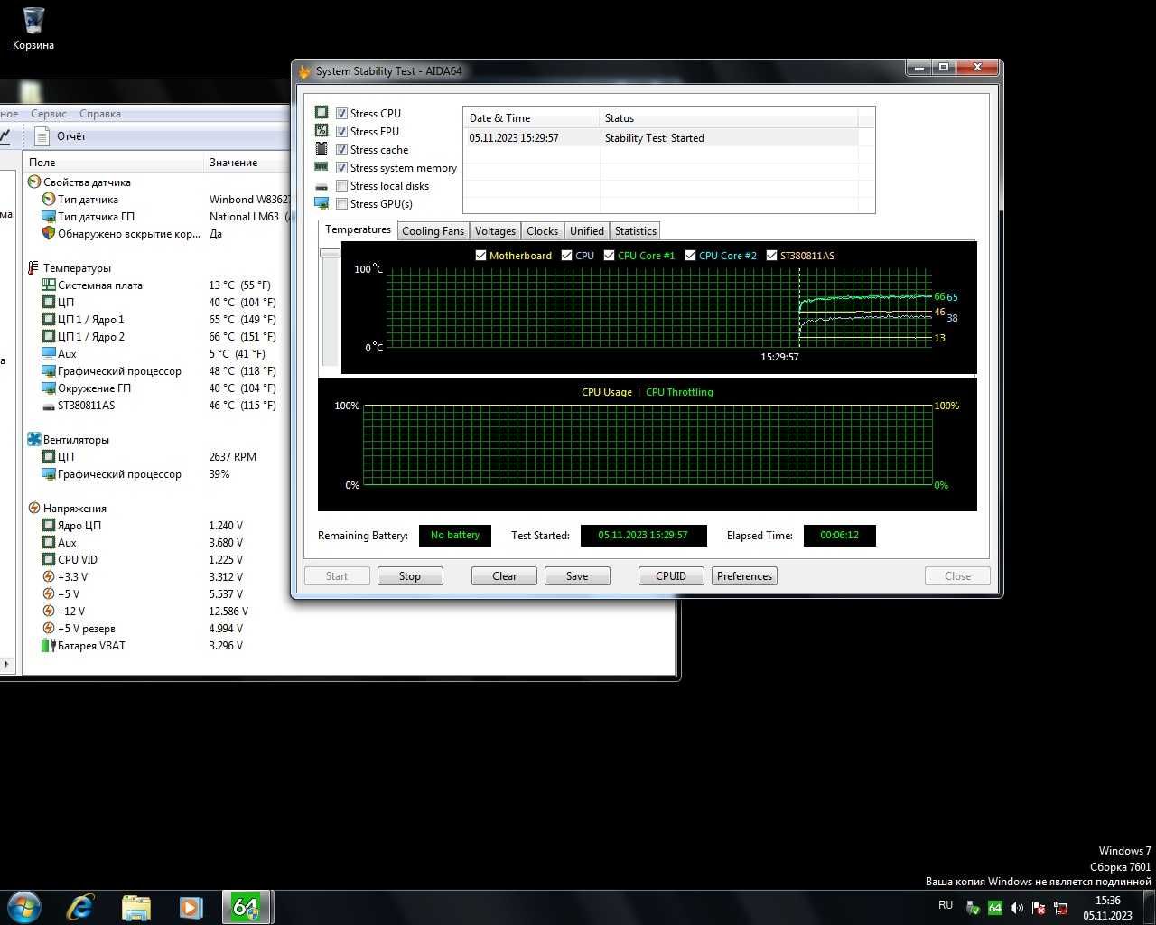
Task: Enable the Stress local disks checkbox
Action: pos(341,185)
